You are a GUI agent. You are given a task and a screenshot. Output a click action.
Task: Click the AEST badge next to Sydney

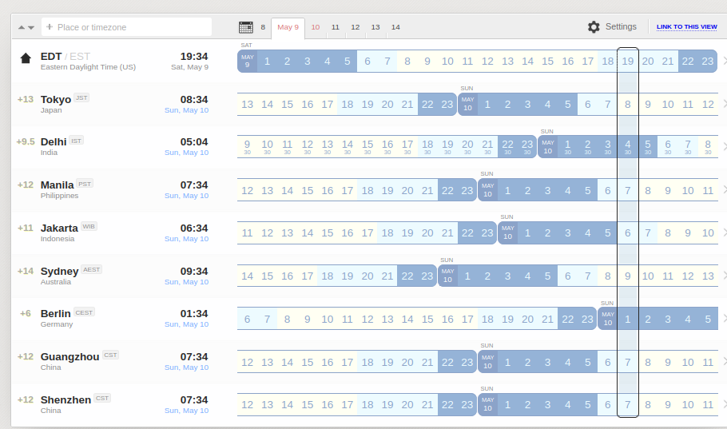91,269
